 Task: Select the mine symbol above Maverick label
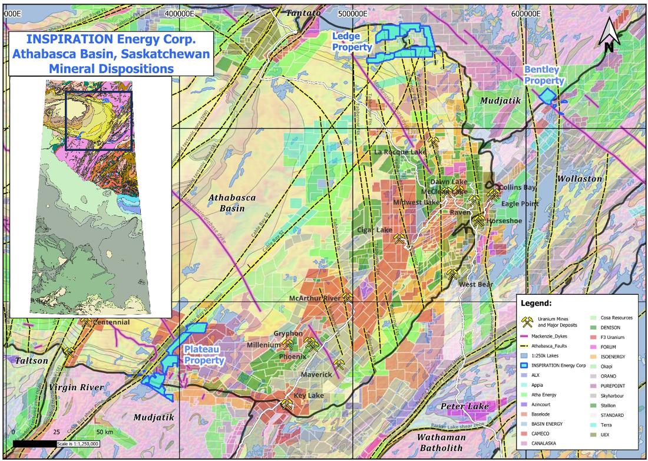coord(339,364)
